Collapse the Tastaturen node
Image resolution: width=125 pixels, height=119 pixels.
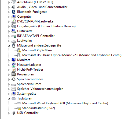tap(9, 99)
